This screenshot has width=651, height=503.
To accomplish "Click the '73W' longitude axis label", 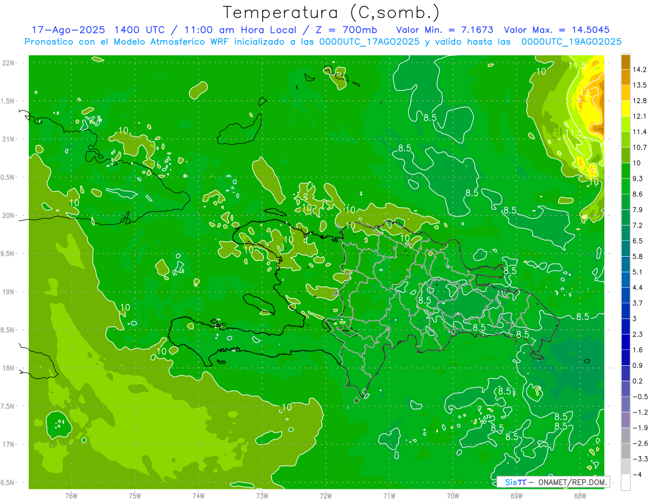I will [262, 495].
